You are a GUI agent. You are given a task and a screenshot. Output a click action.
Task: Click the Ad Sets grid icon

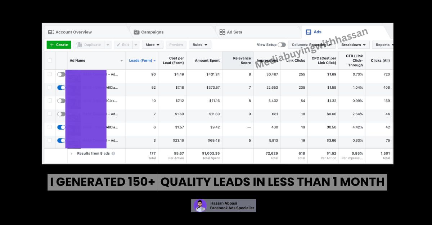click(x=222, y=32)
